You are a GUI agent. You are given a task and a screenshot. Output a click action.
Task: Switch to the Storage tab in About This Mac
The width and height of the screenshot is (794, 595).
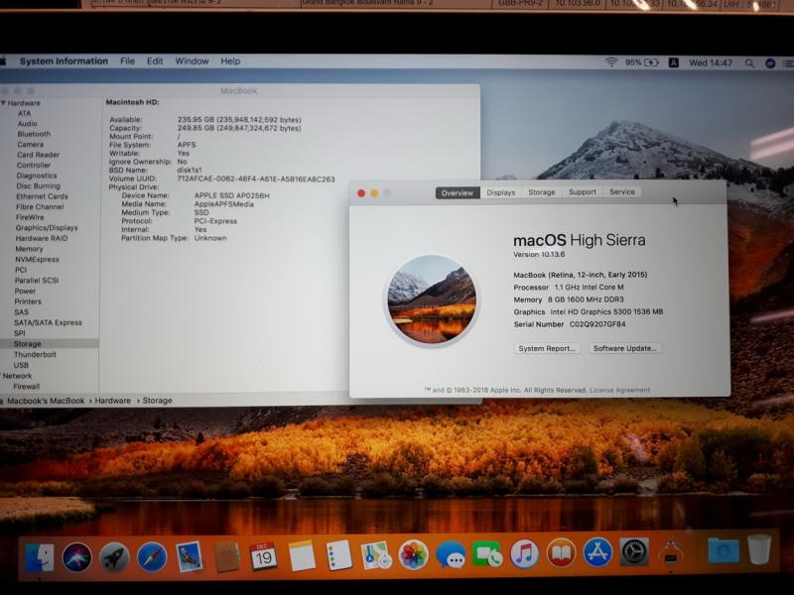542,192
